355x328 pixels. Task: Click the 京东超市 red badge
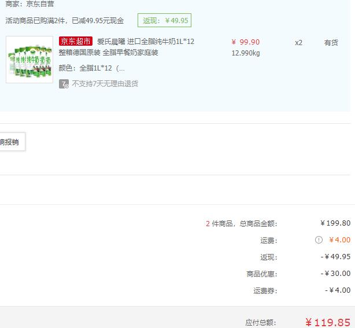tap(75, 41)
